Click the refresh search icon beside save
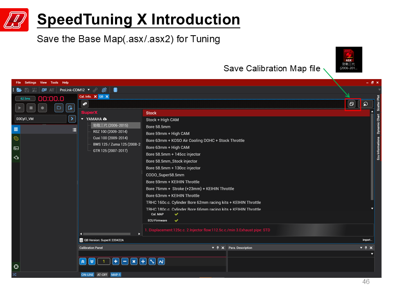This screenshot has width=393, height=295. [366, 104]
